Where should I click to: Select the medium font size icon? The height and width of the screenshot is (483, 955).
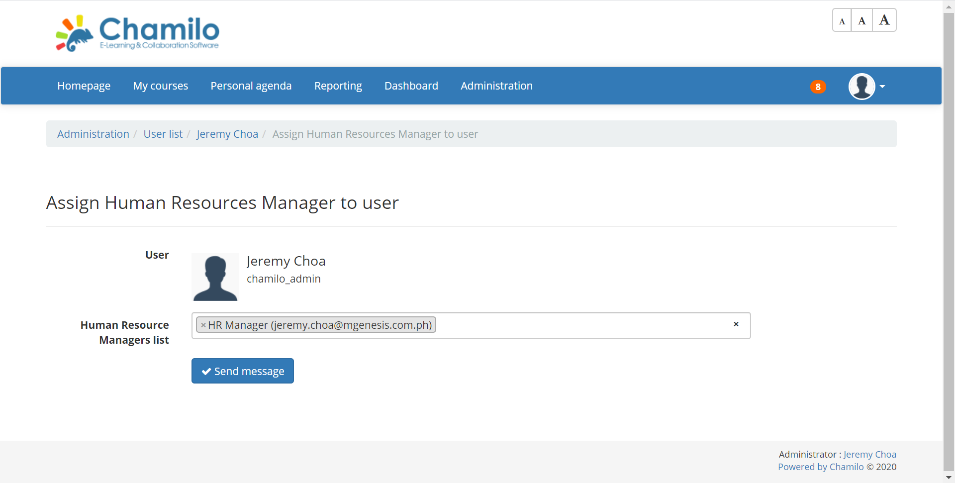point(862,20)
